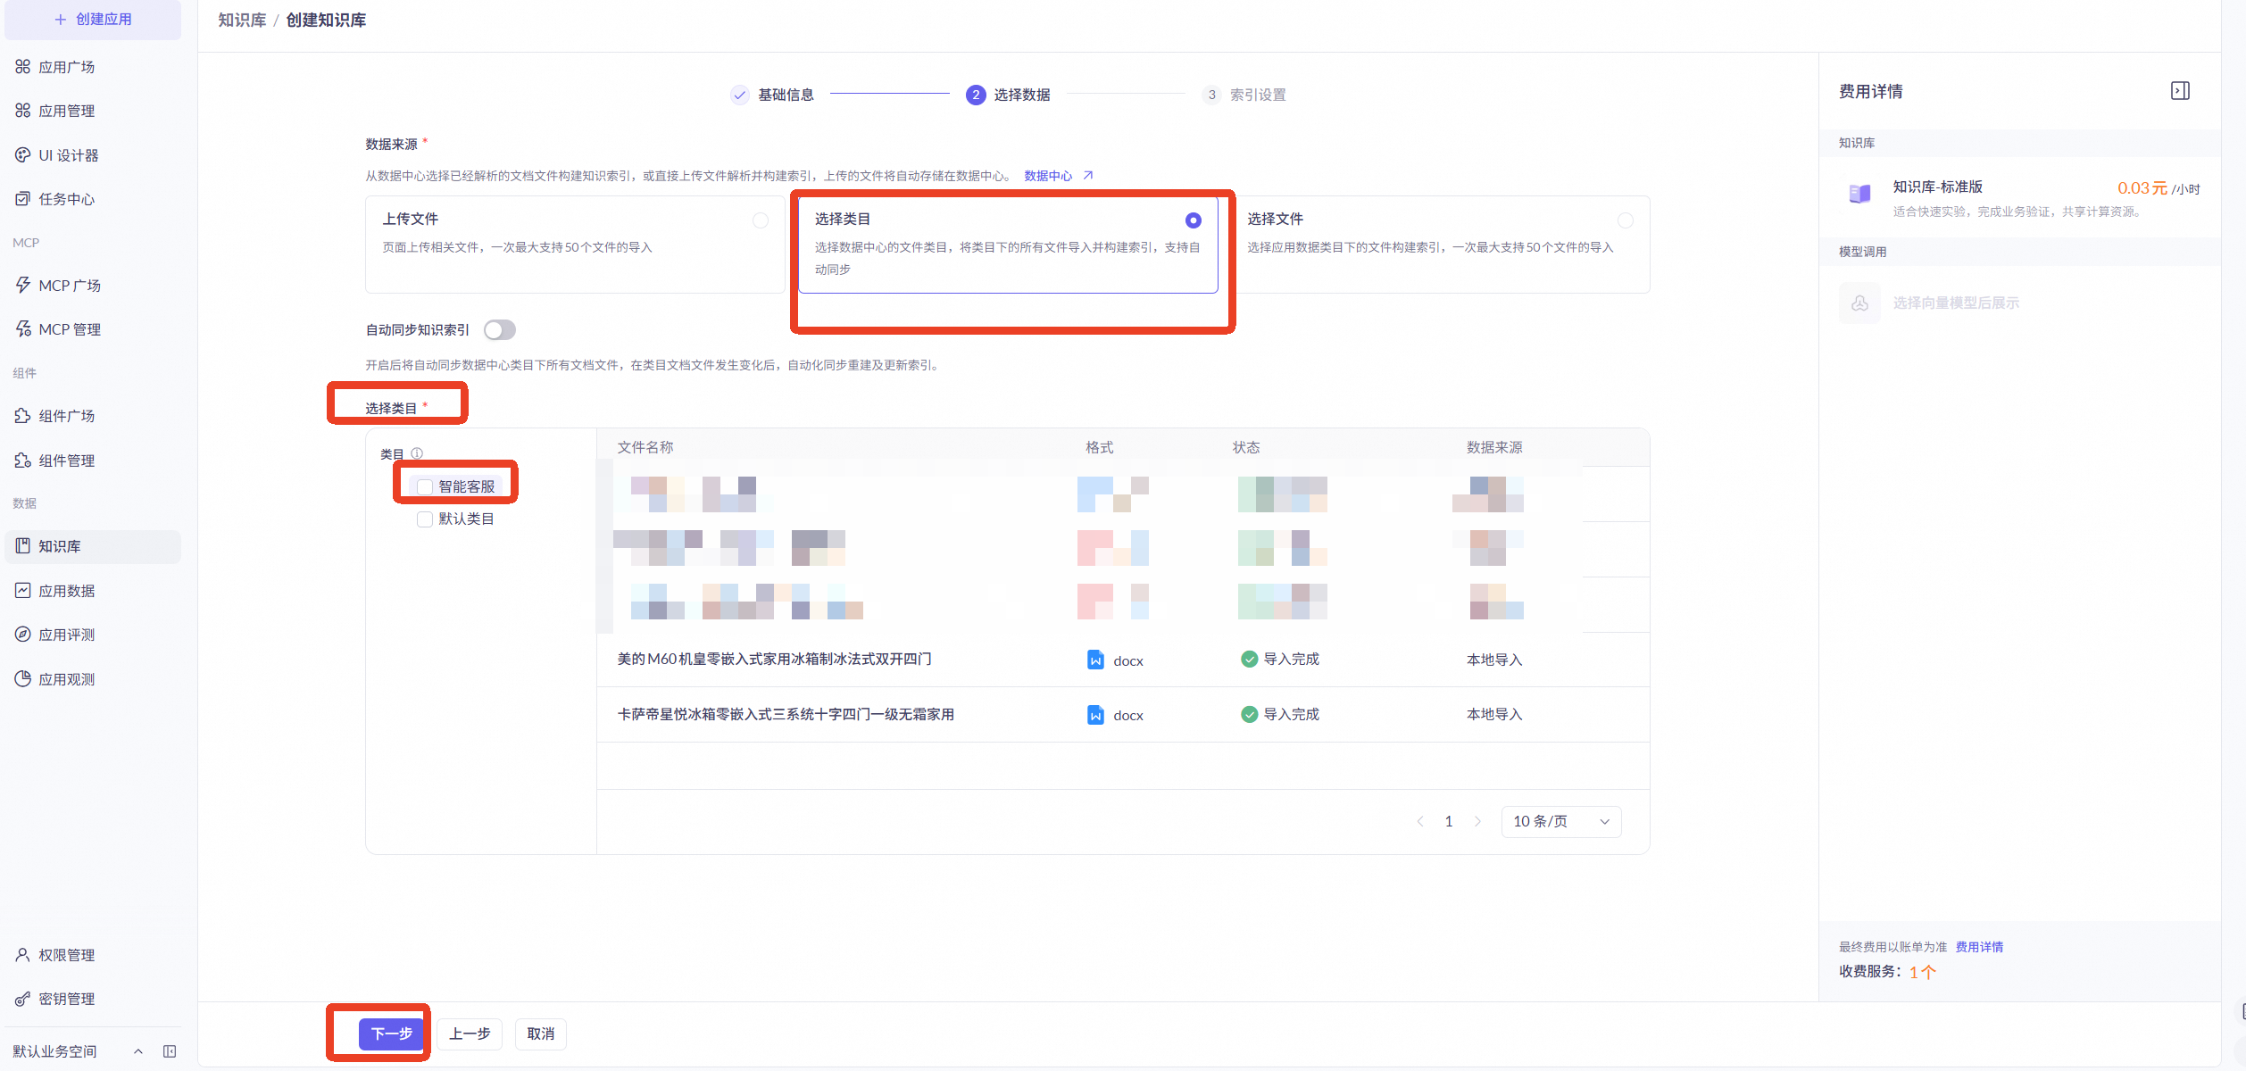
Task: Go to next page arrow in pagination
Action: (1477, 821)
